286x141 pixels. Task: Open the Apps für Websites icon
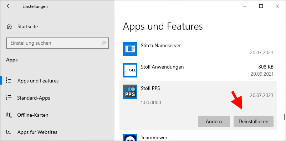9,132
